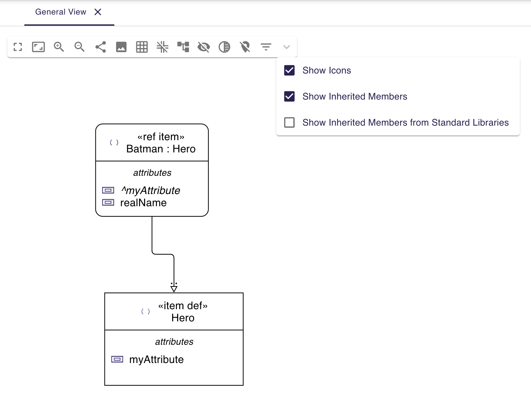Screen dimensions: 531x405
Task: Click the Show Icons label text
Action: tap(327, 70)
